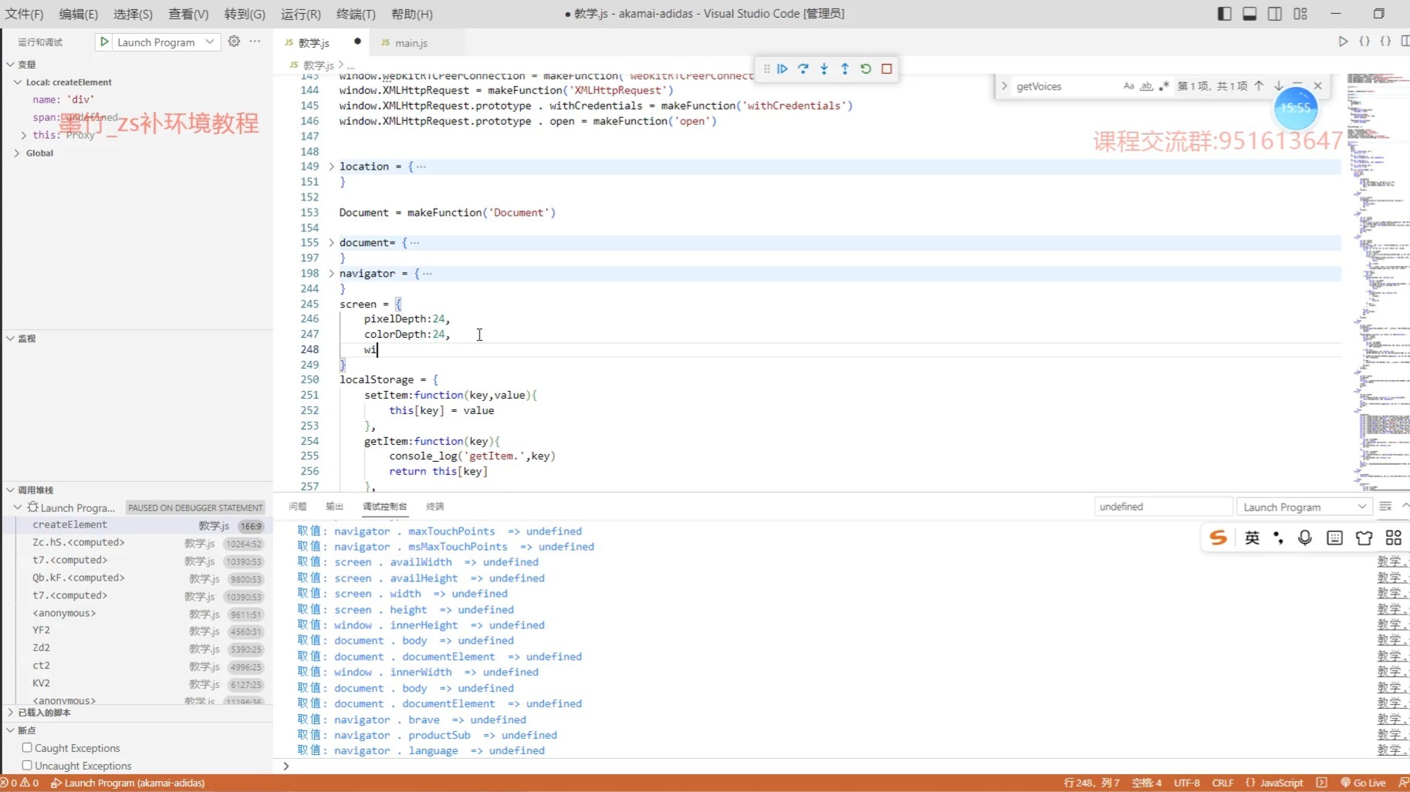Open the 文件(F) menu
This screenshot has width=1410, height=792.
click(25, 14)
